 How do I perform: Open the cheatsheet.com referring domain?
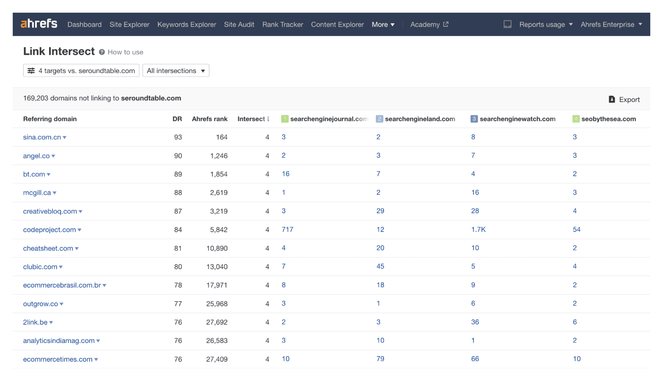click(48, 248)
